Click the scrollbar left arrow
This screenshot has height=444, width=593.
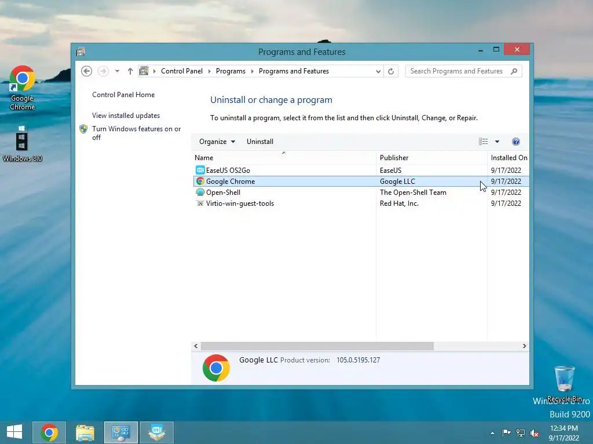[x=196, y=346]
